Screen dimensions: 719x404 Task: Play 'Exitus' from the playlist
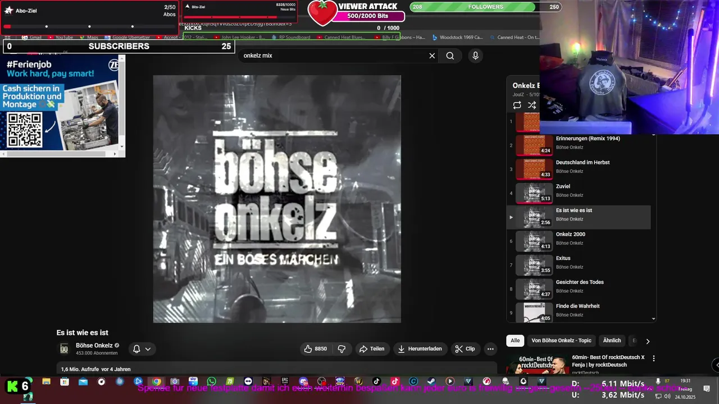[579, 265]
